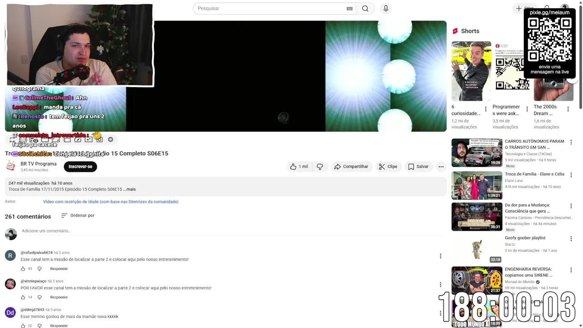The width and height of the screenshot is (583, 328).
Task: Open options for CARROS AUTÔNOMOS video
Action: tap(571, 143)
